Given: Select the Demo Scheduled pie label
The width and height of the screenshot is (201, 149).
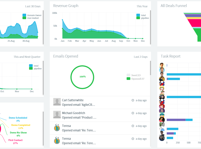Looking at the screenshot, I should pyautogui.click(x=18, y=118).
